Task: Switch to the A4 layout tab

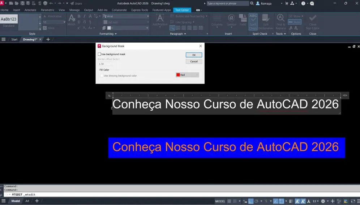Action: (x=27, y=201)
